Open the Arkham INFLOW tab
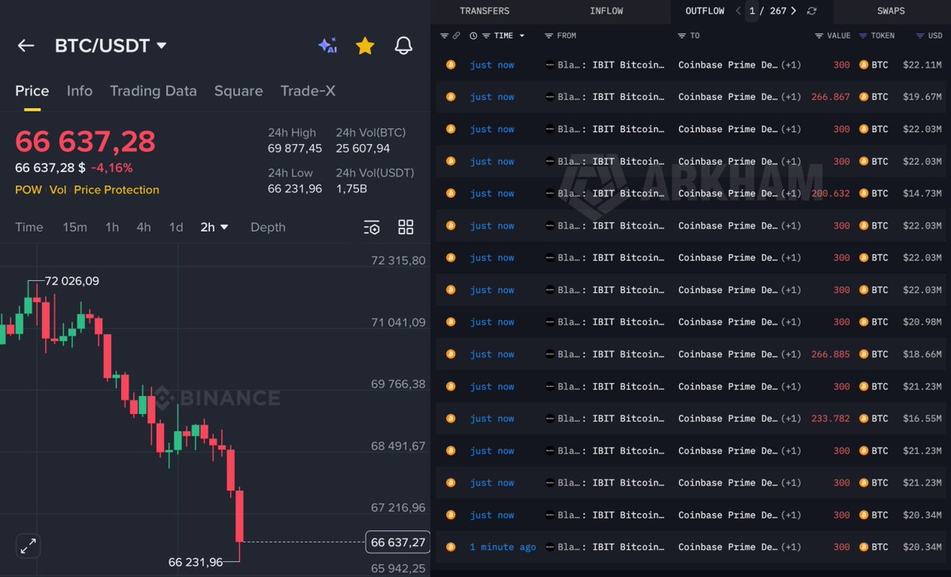The width and height of the screenshot is (951, 577). [606, 11]
